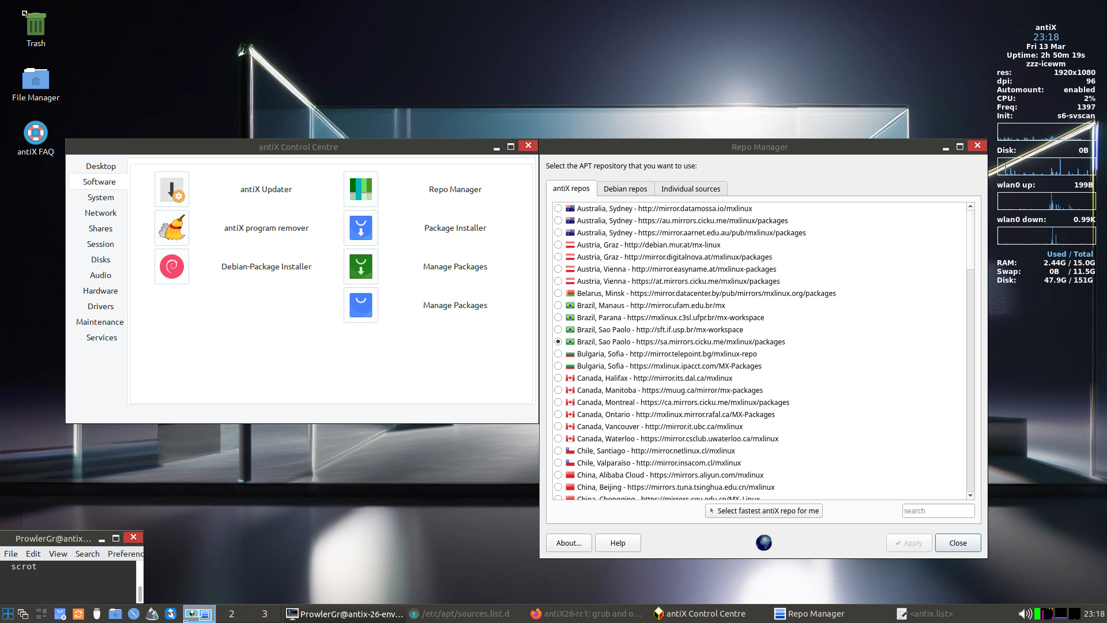Open the antiX Updater icon
The height and width of the screenshot is (623, 1107).
(171, 189)
